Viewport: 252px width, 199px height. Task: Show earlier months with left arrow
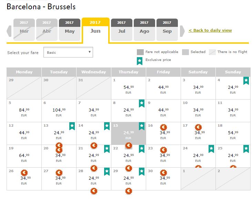(9, 31)
